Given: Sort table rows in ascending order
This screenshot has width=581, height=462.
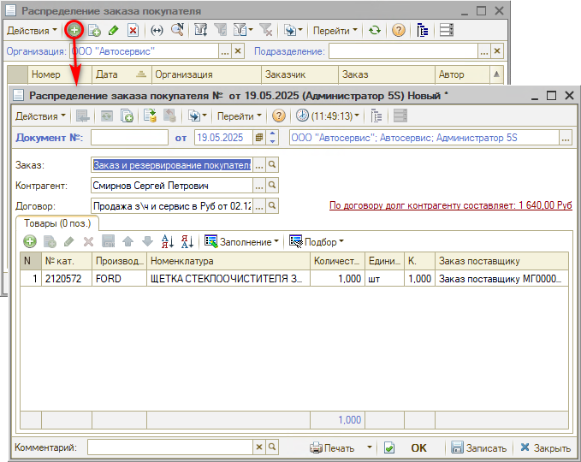Looking at the screenshot, I should click(x=168, y=242).
